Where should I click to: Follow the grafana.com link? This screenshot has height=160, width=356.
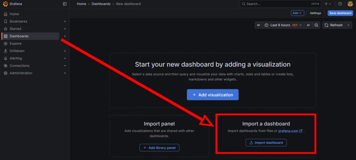[288, 131]
